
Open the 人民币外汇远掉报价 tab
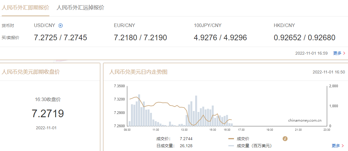click(x=80, y=8)
